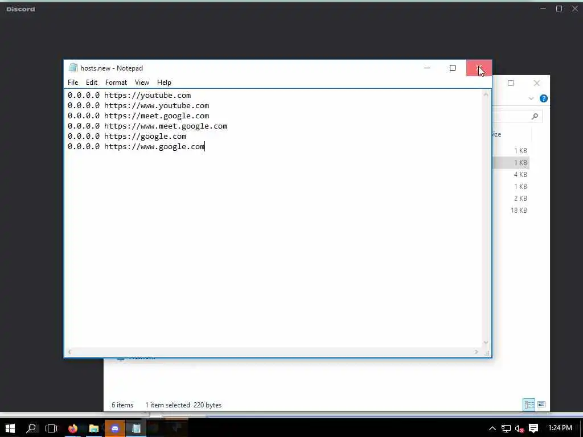Open network status tray icon
The image size is (583, 437).
506,428
